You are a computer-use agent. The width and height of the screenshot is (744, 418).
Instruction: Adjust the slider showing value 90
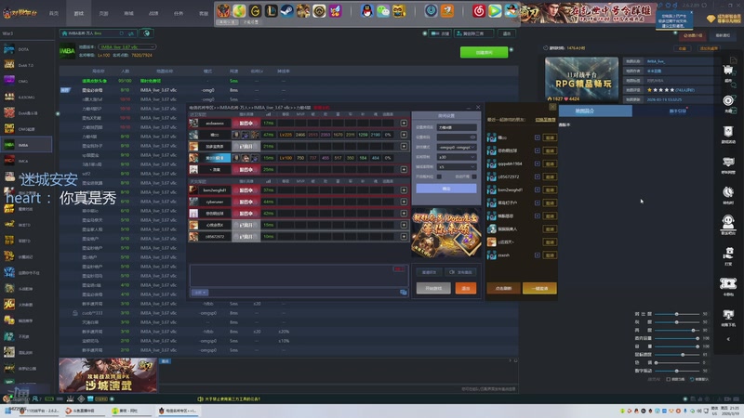[x=677, y=331]
